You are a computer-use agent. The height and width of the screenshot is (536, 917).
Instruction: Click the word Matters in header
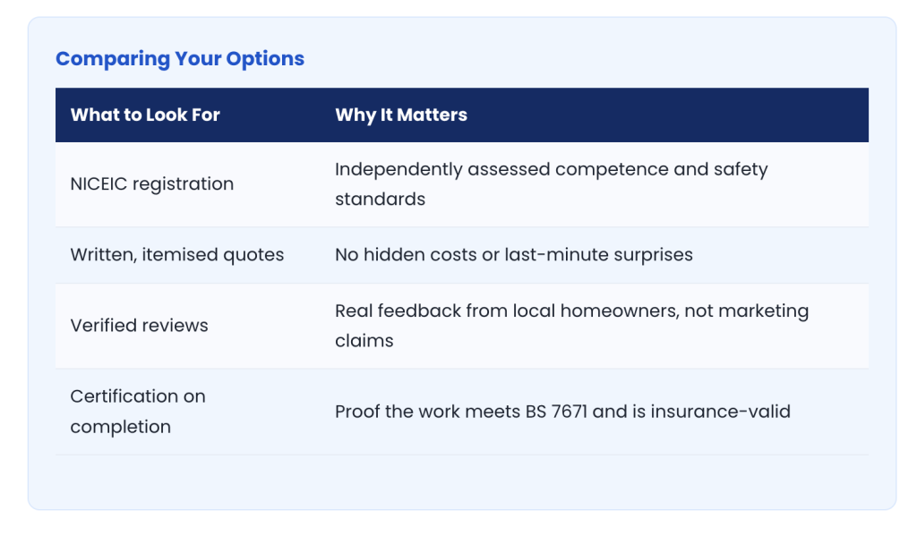(x=433, y=115)
